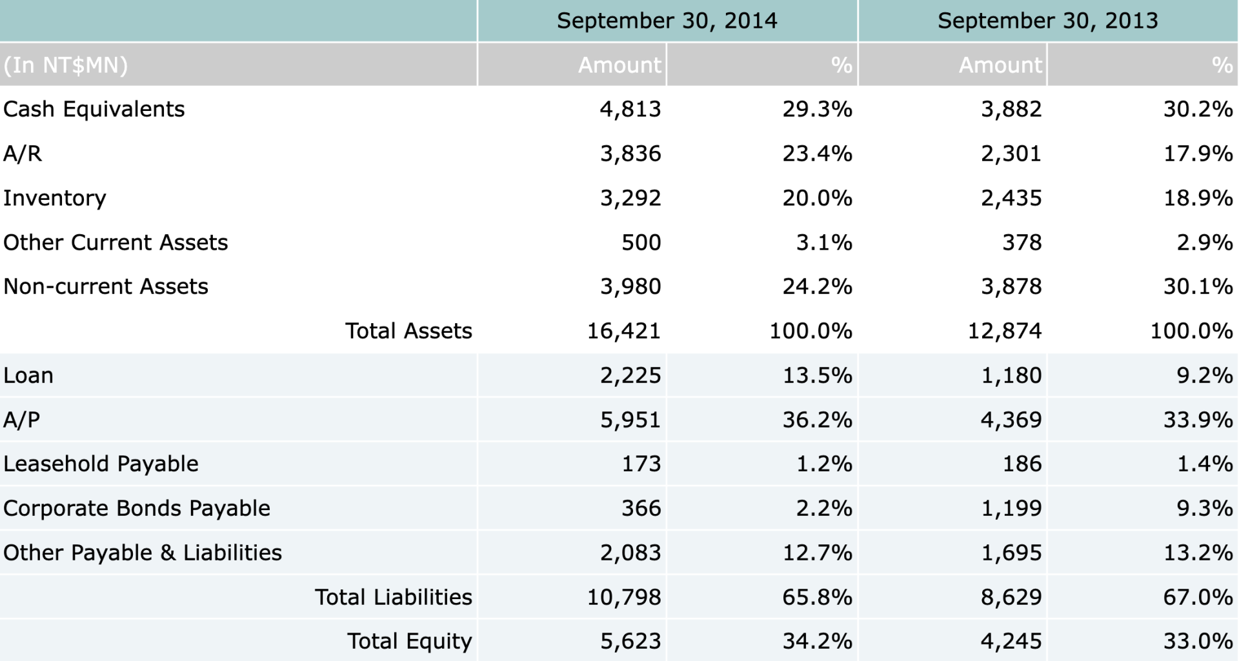Select the (In NT$MN) header cell
This screenshot has height=661, width=1239.
(x=66, y=65)
